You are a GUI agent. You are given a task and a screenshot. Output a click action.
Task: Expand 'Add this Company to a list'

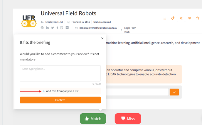60,91
